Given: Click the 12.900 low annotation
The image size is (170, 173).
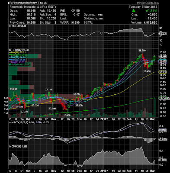Looking at the screenshot, I should pos(52,109).
